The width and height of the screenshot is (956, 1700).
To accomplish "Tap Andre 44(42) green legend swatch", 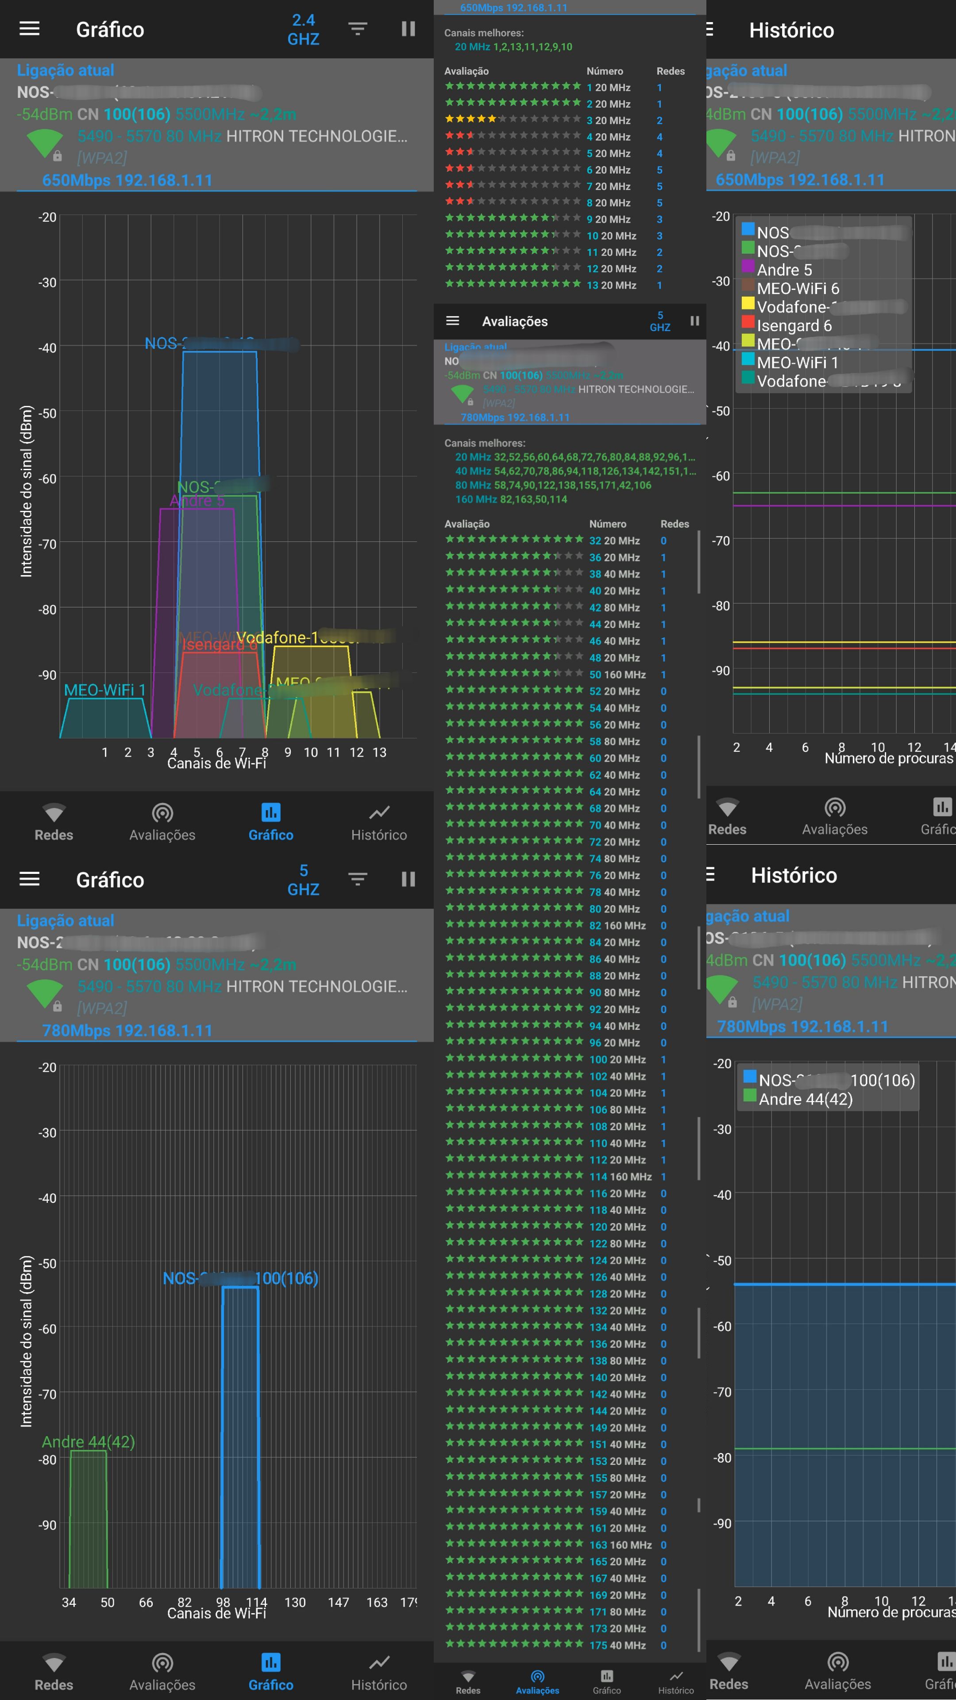I will [749, 1095].
